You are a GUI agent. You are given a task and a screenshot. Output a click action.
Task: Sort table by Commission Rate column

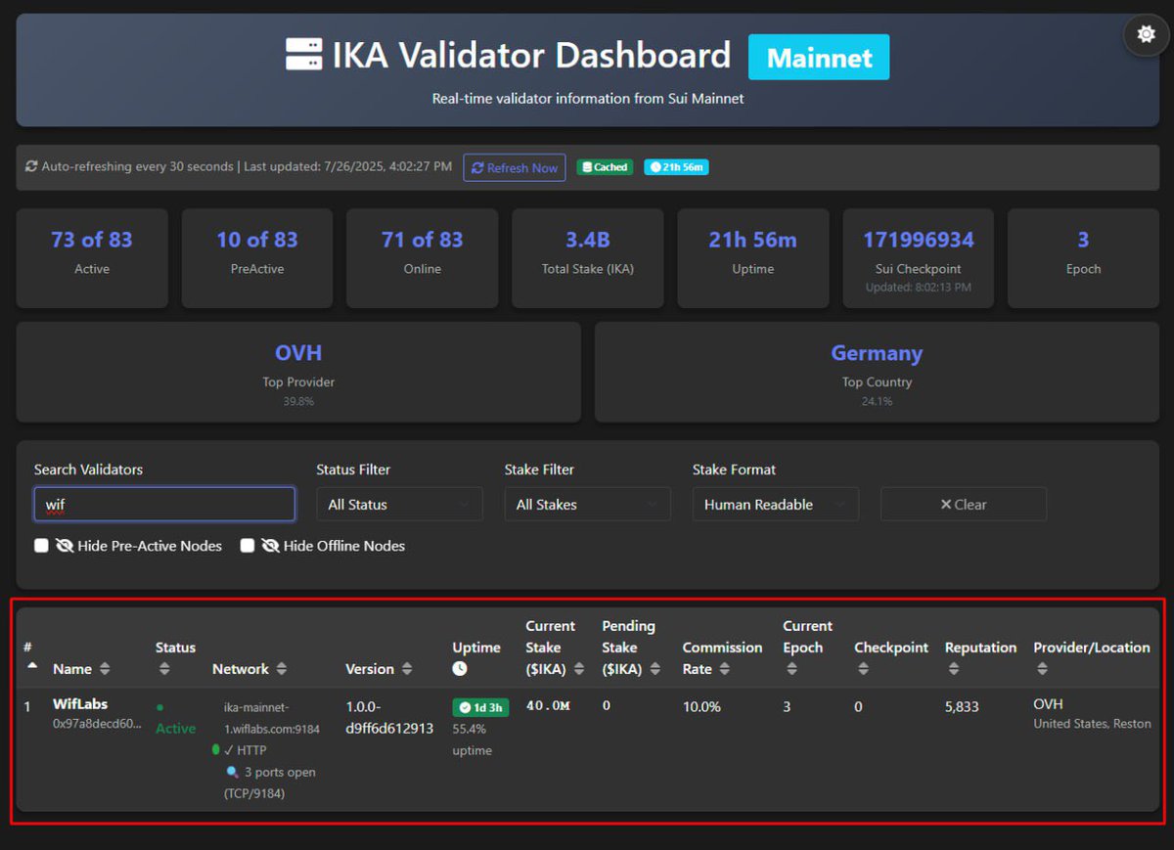pyautogui.click(x=725, y=669)
